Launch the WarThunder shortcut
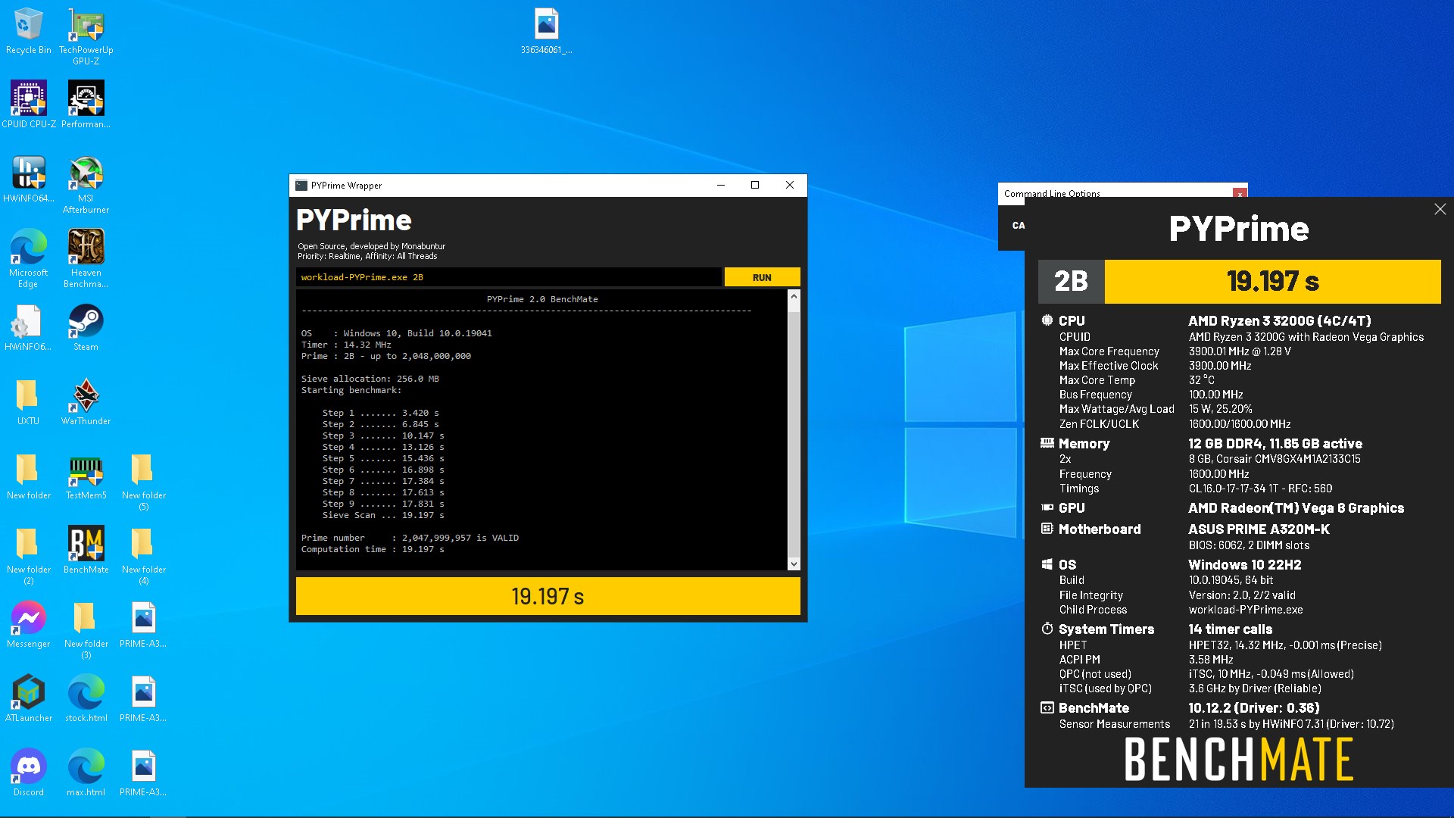This screenshot has height=818, width=1454. pyautogui.click(x=86, y=401)
